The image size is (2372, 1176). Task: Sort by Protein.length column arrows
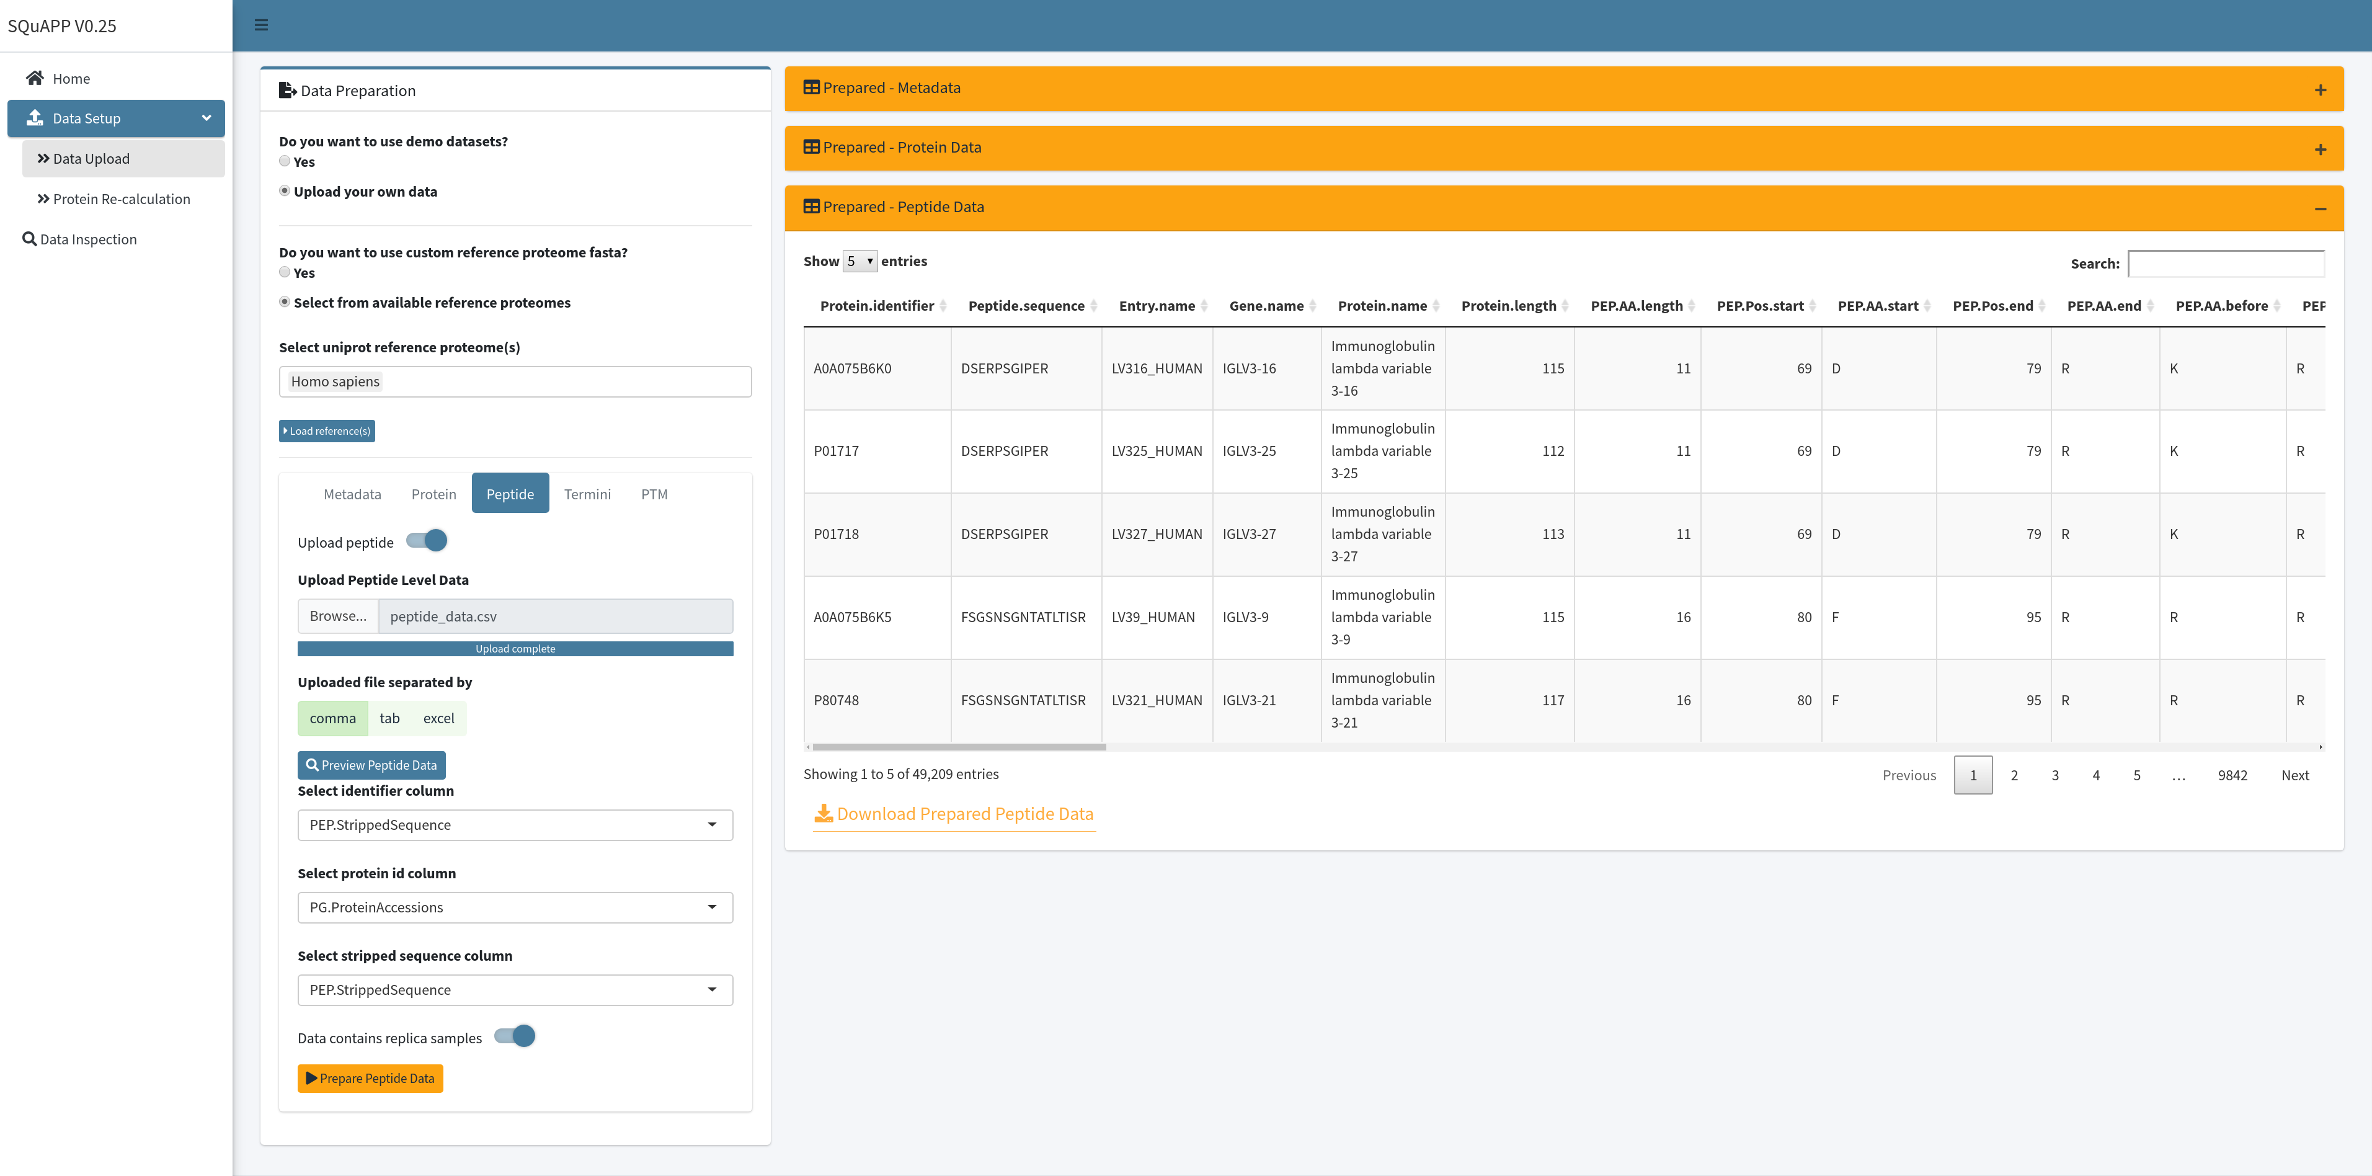click(x=1565, y=306)
